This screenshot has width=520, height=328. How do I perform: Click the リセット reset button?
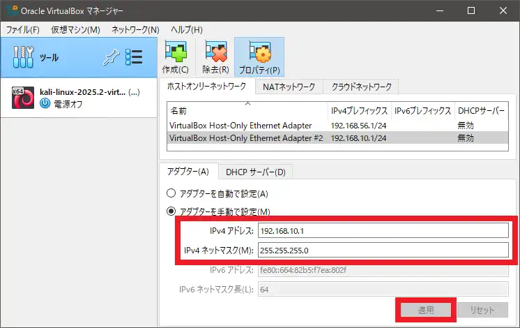(482, 310)
